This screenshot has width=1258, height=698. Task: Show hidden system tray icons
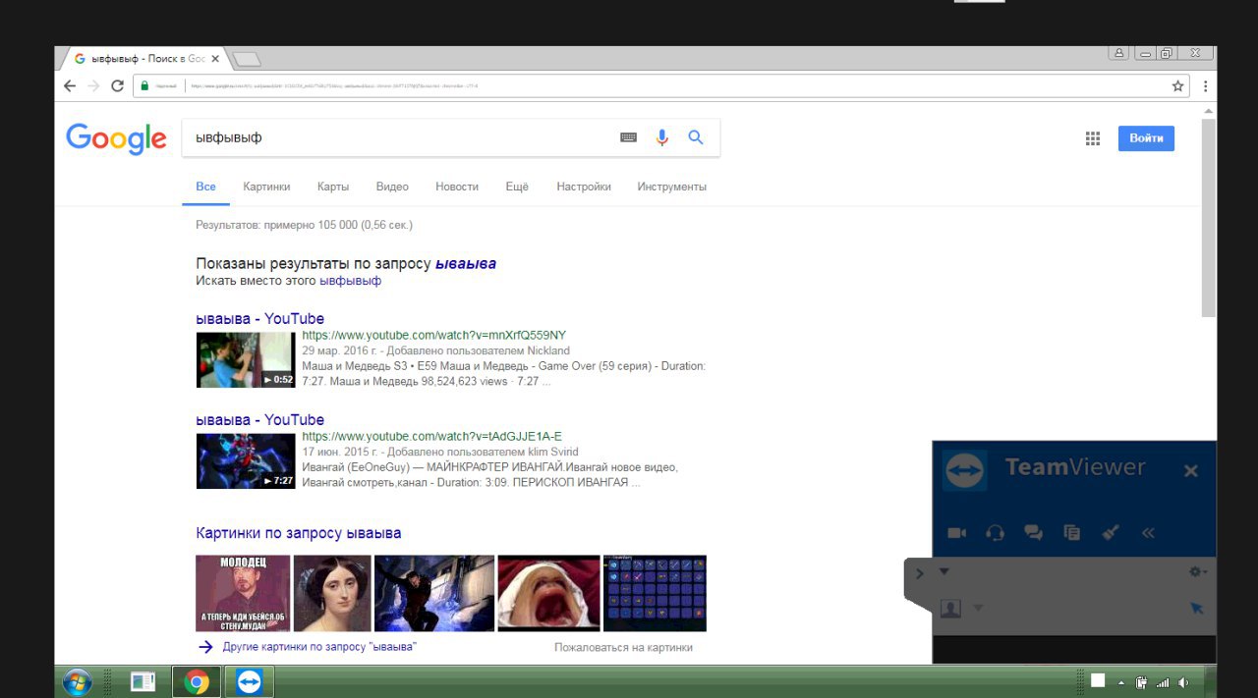coord(1121,682)
